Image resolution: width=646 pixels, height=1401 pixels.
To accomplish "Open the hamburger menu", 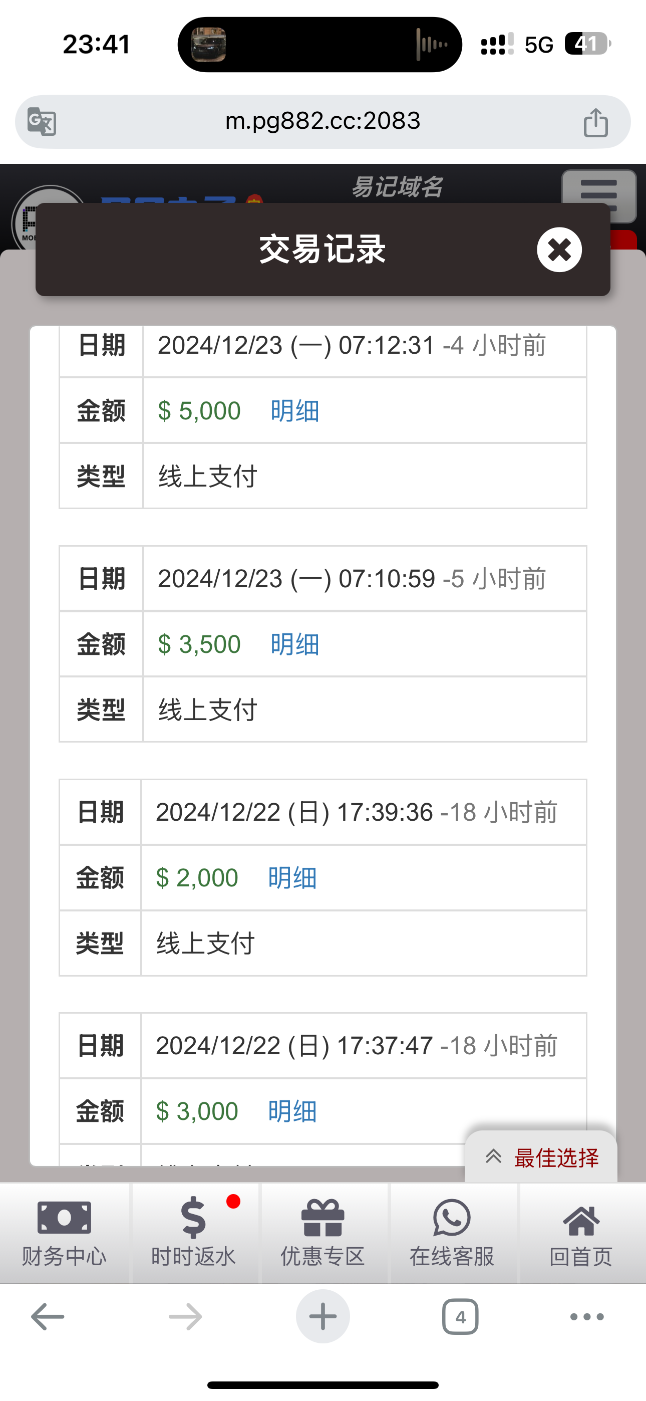I will [598, 195].
